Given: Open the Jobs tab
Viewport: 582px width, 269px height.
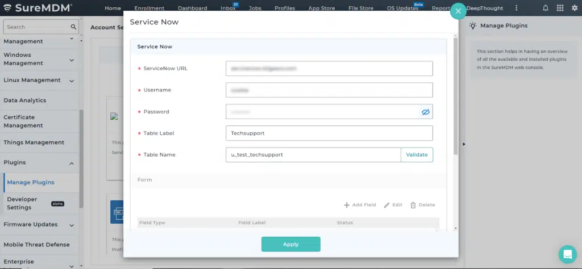Looking at the screenshot, I should tap(255, 8).
